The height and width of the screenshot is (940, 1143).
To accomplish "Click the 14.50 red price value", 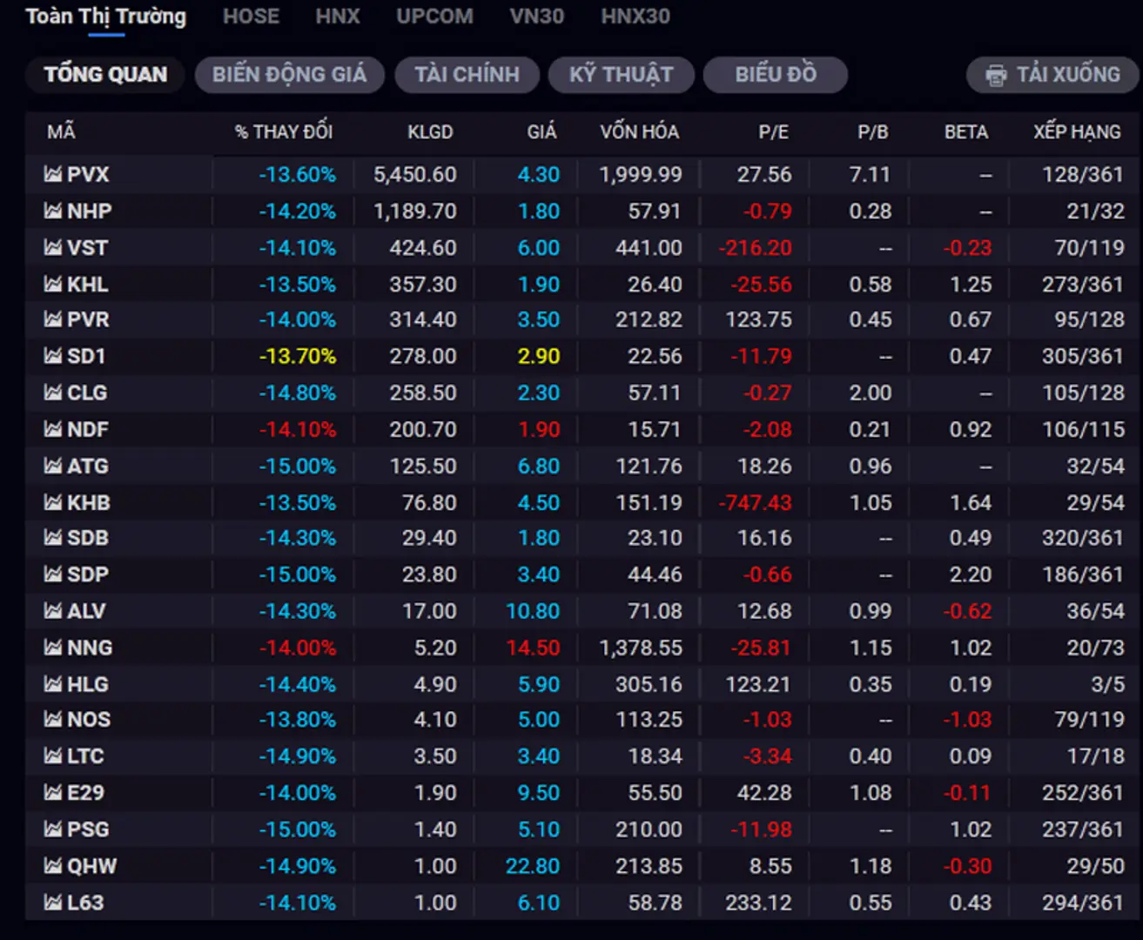I will click(x=533, y=648).
